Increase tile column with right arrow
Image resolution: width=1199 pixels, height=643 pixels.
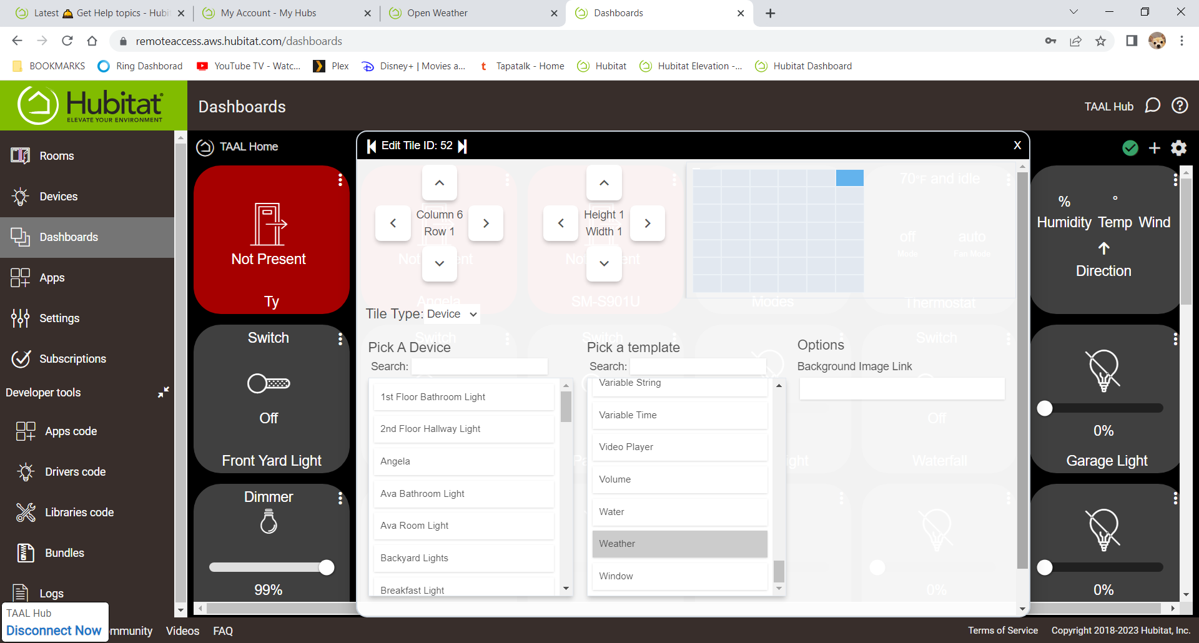click(x=486, y=223)
